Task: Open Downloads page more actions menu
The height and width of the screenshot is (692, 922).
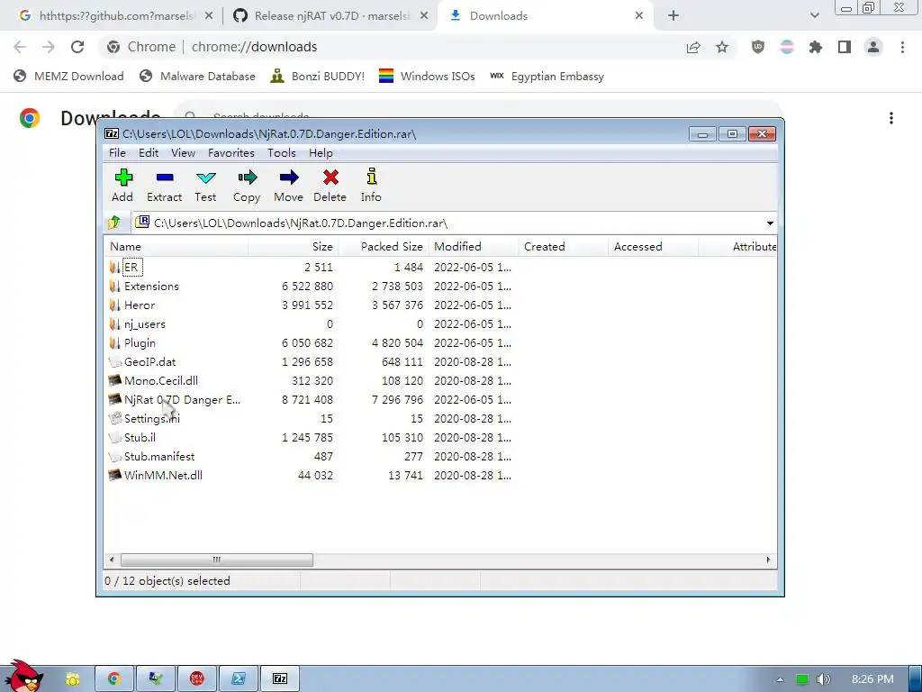Action: click(891, 118)
